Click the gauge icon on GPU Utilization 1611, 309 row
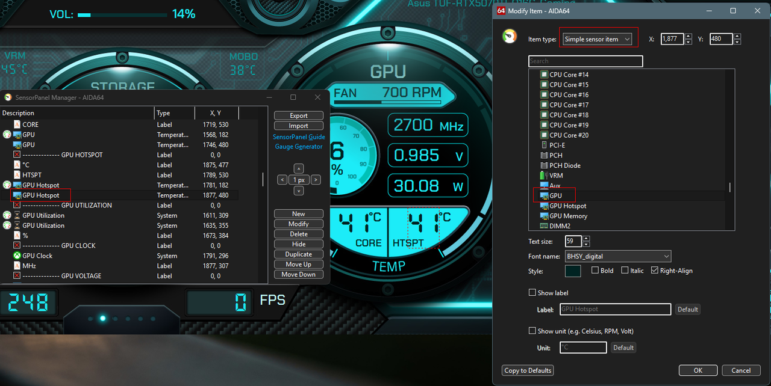 [7, 215]
